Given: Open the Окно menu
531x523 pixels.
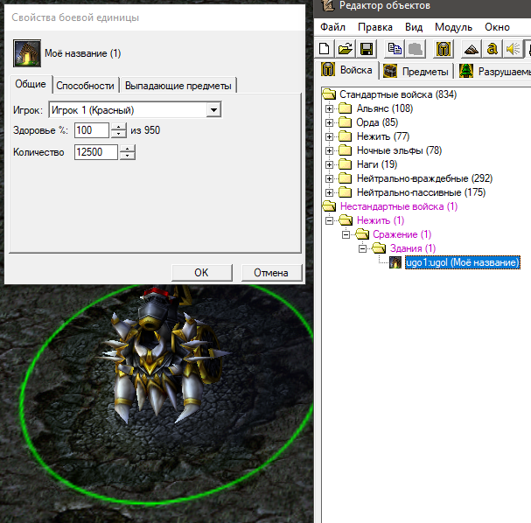Looking at the screenshot, I should coord(497,27).
